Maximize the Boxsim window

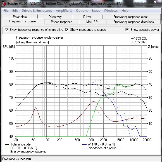click(x=145, y=2)
